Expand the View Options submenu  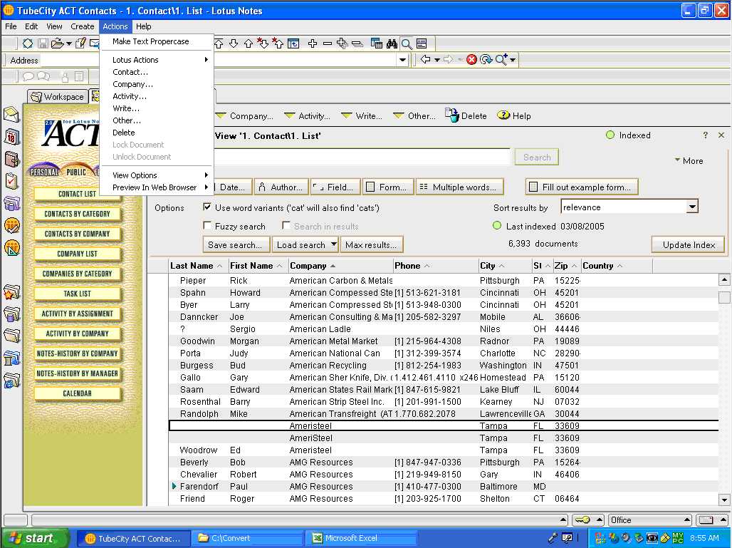point(157,175)
